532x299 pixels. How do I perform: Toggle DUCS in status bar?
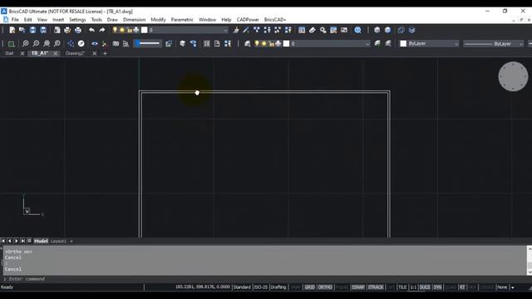pyautogui.click(x=425, y=287)
